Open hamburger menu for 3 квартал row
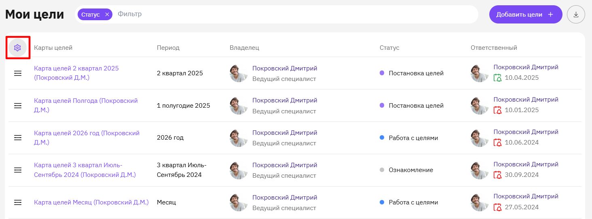This screenshot has width=592, height=219. point(18,170)
